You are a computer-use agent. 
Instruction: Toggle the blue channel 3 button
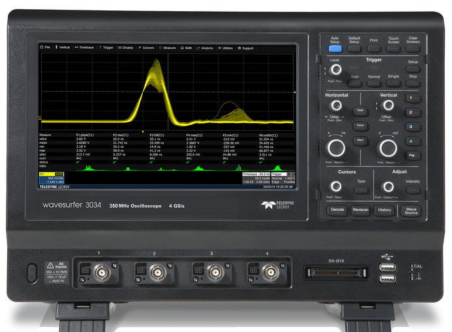tap(413, 127)
